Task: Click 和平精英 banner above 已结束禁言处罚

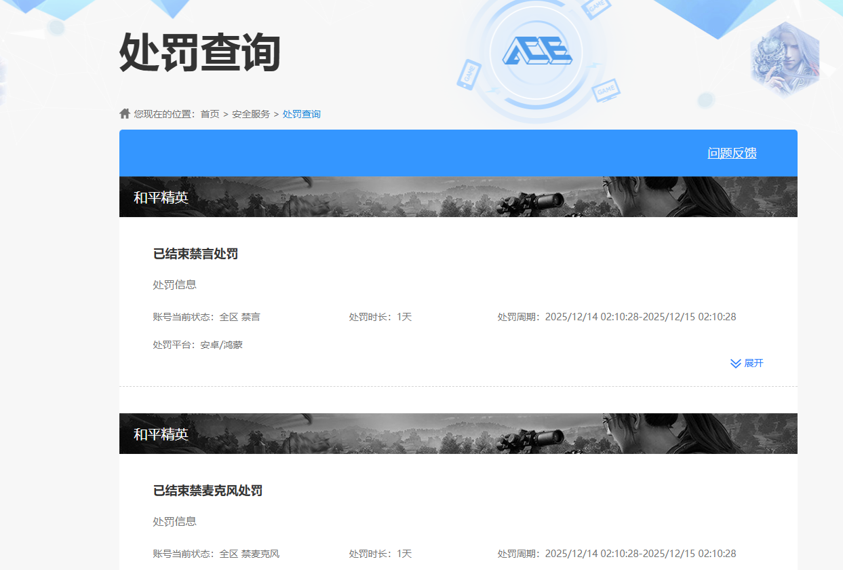Action: [x=458, y=197]
